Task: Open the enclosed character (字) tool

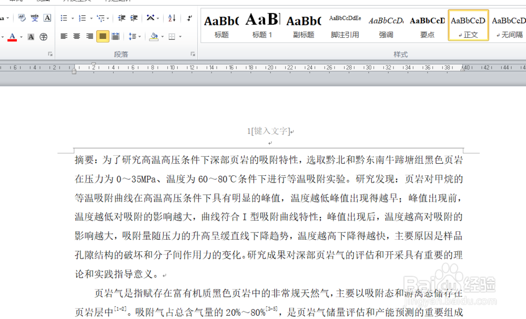Action: click(x=43, y=37)
